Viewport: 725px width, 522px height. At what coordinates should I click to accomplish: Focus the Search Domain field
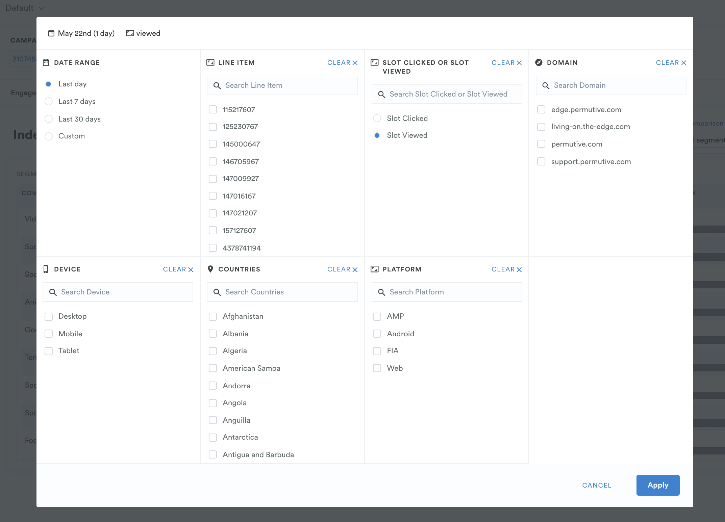pos(611,85)
